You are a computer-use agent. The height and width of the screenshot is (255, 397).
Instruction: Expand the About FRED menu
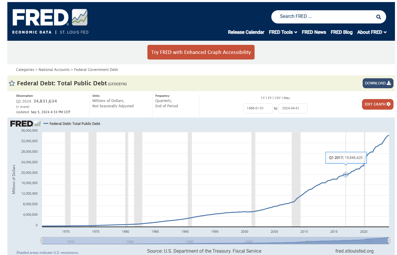[372, 32]
